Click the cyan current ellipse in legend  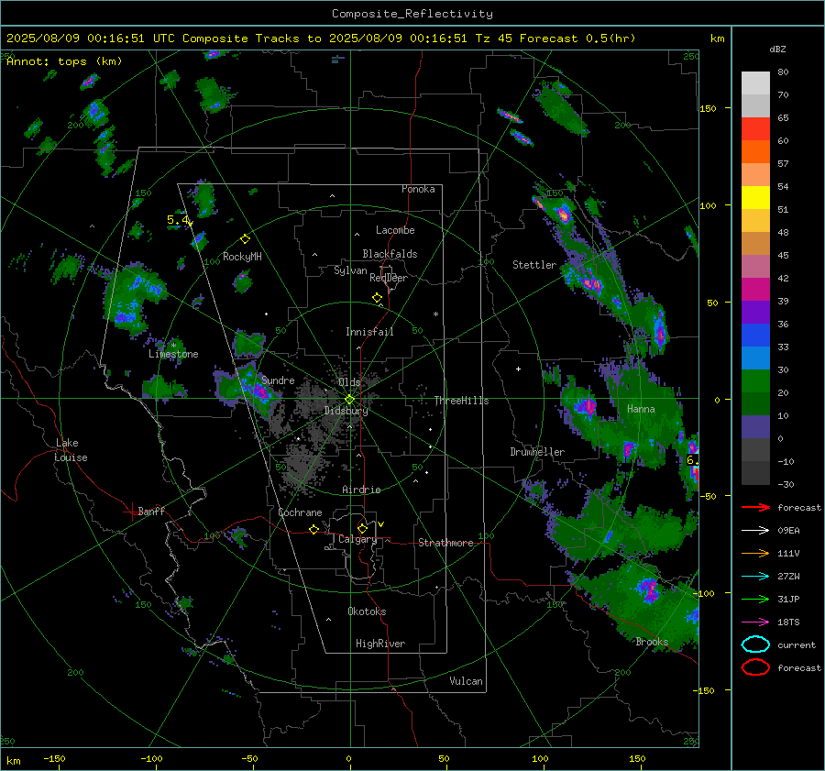click(x=755, y=644)
